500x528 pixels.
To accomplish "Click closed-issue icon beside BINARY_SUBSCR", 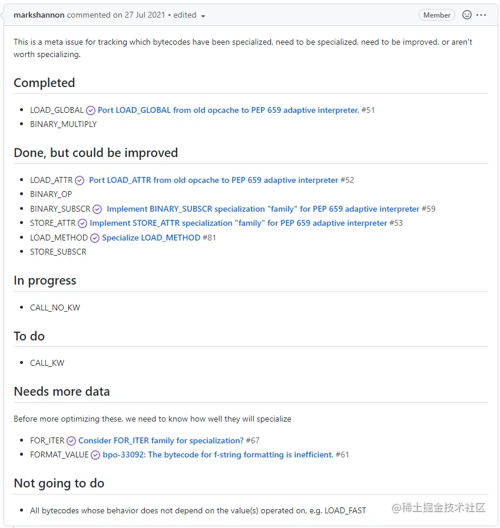I will tap(97, 209).
